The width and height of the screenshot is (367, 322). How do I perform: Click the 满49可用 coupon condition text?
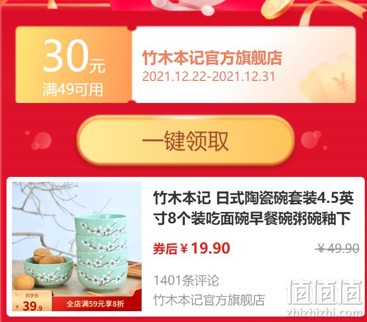tap(73, 90)
